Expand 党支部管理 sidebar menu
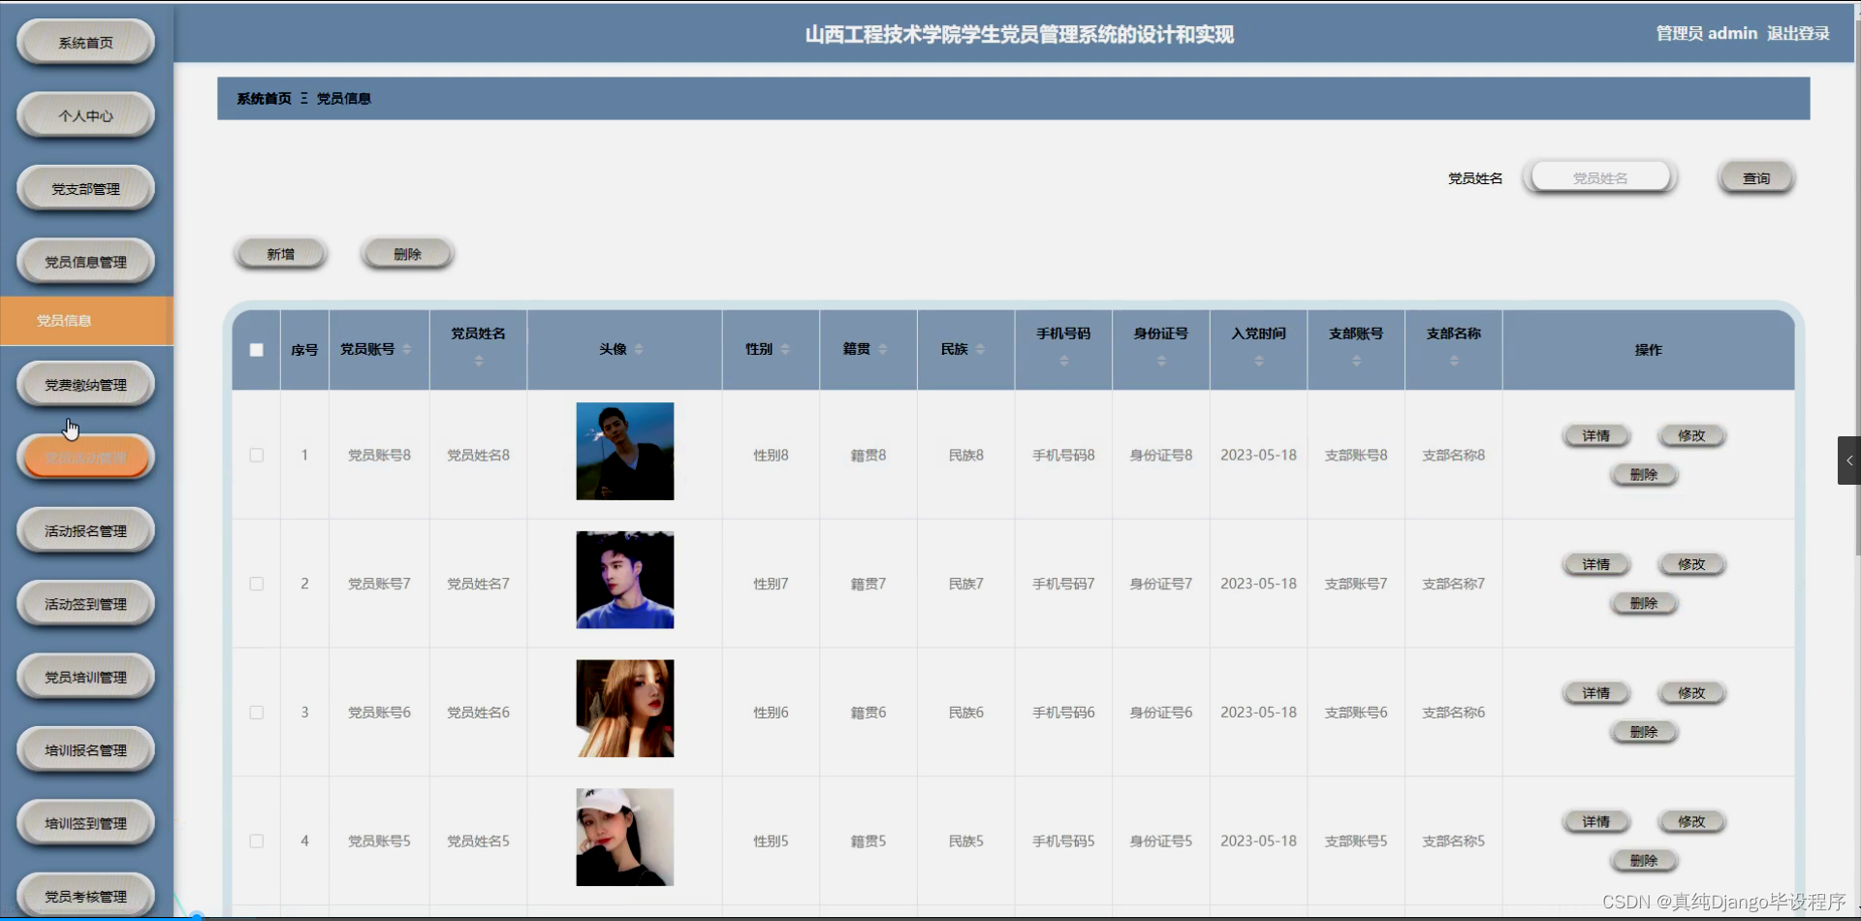Image resolution: width=1861 pixels, height=921 pixels. 85,189
